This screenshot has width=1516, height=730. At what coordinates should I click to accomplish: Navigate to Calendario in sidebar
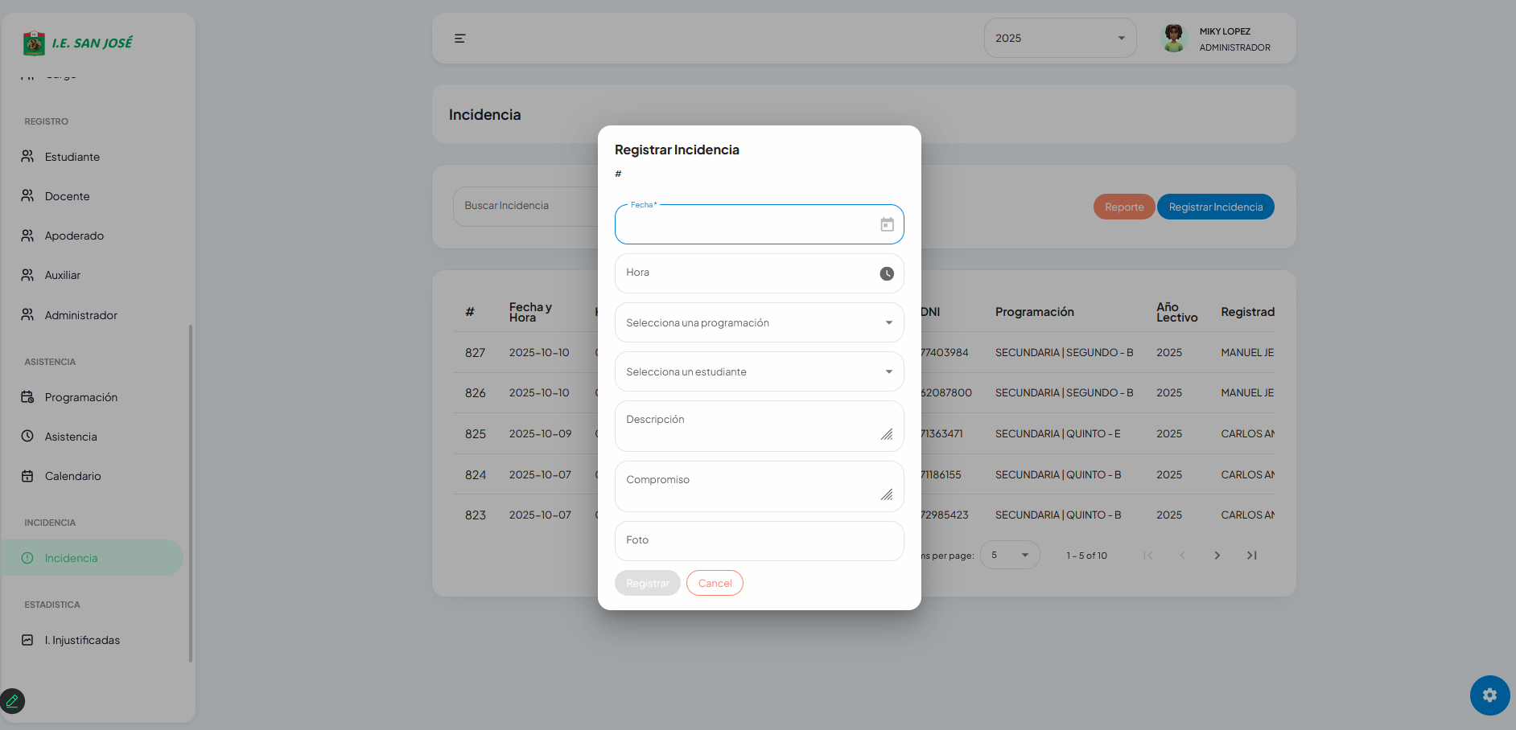pos(72,477)
